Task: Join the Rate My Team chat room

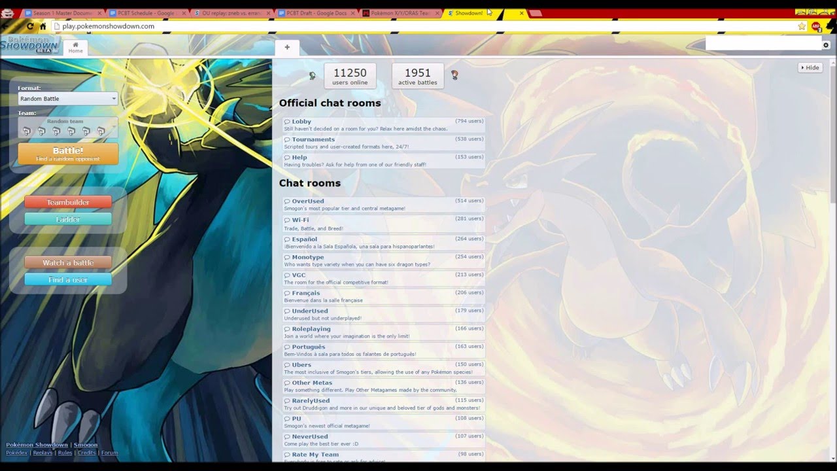Action: pos(384,456)
